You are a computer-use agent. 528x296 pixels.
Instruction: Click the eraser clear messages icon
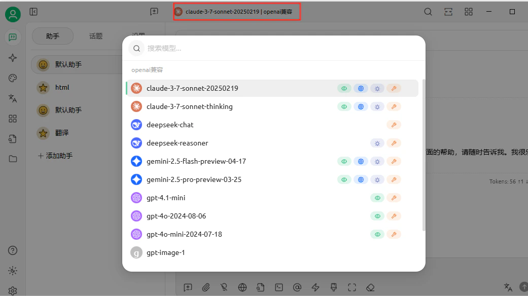coord(370,287)
